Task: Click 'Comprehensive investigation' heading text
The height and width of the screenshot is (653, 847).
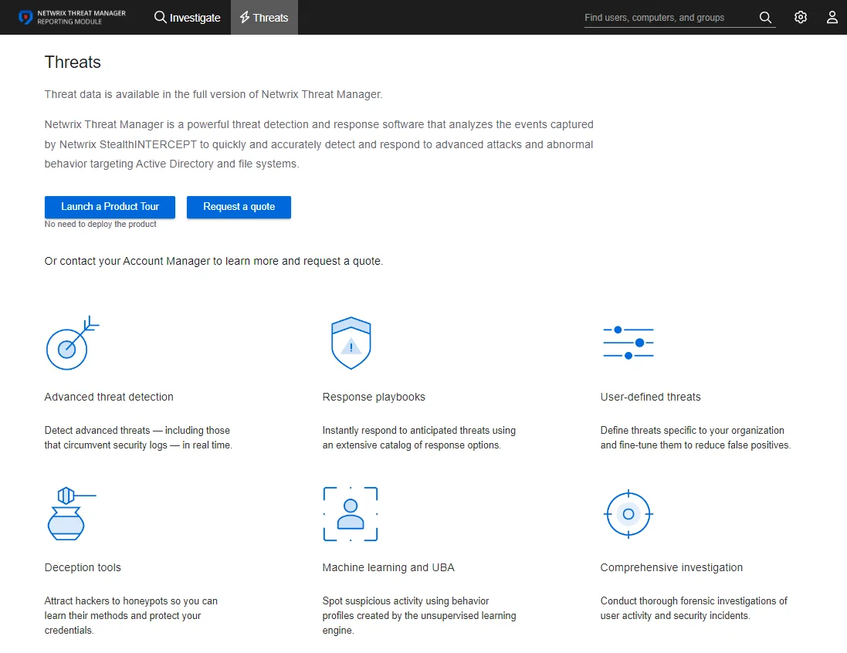Action: pos(672,567)
